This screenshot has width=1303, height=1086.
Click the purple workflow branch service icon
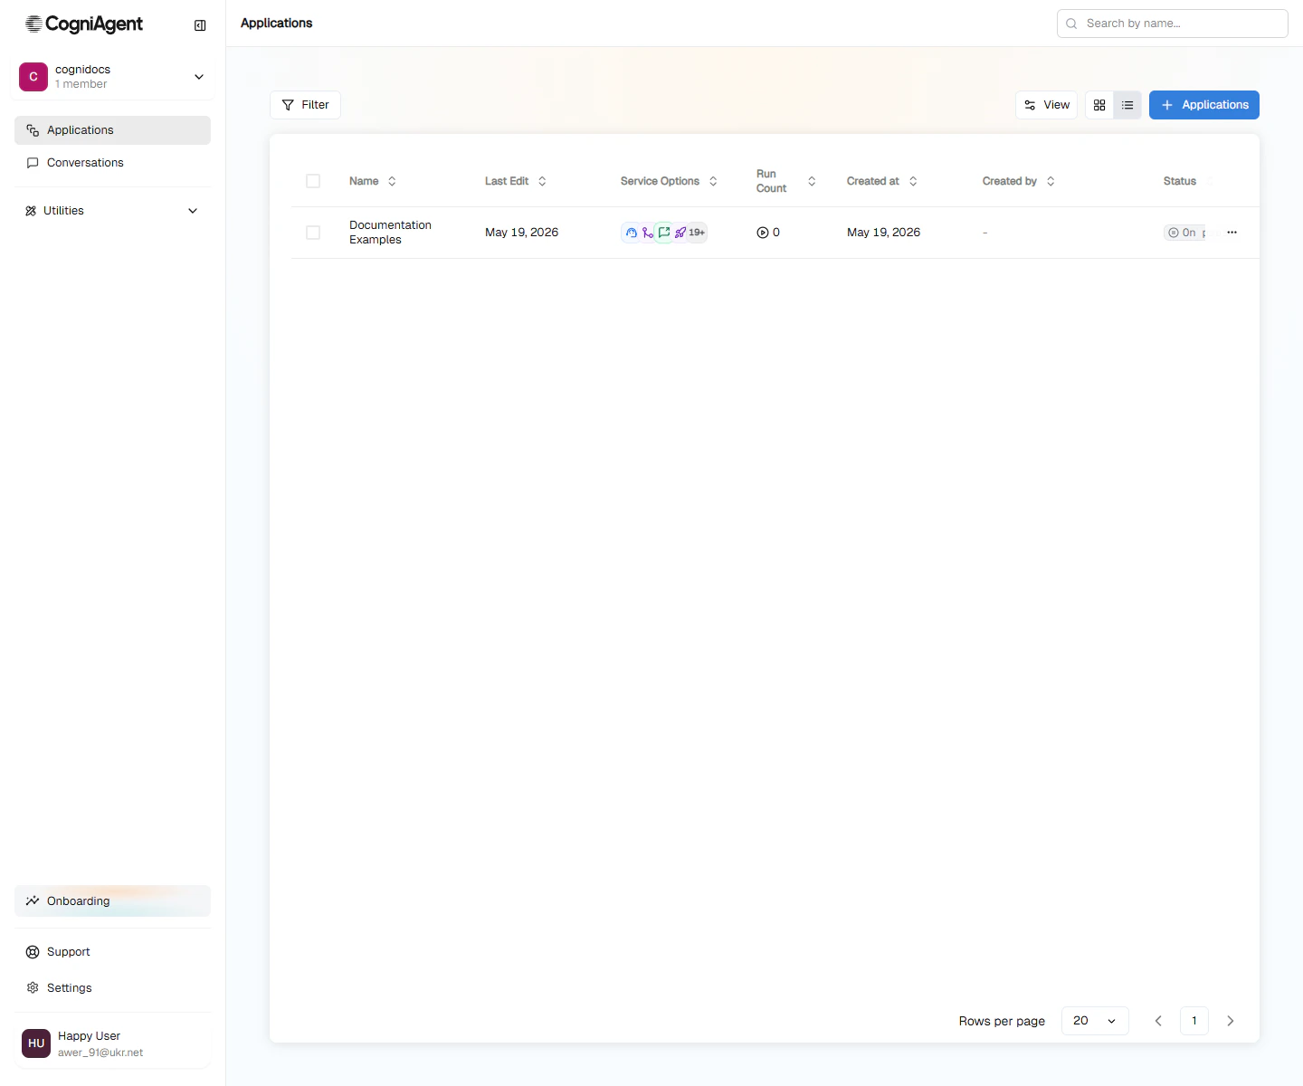(x=648, y=233)
